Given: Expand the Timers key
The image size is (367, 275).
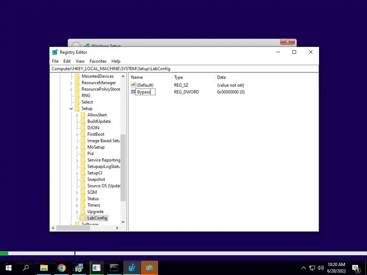Looking at the screenshot, I should click(x=77, y=205).
